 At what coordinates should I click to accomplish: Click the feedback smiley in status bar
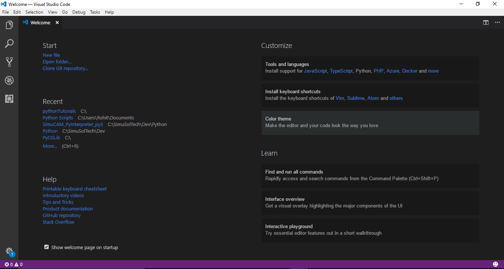496,264
